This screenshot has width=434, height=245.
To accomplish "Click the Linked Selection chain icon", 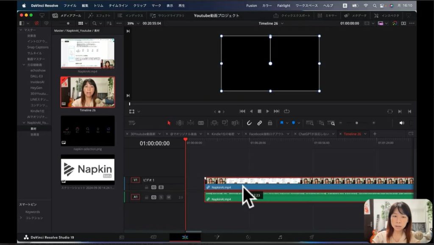I will [x=259, y=123].
